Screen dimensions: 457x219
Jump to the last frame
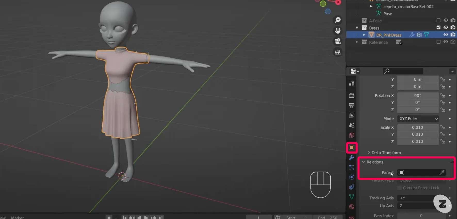click(x=160, y=217)
